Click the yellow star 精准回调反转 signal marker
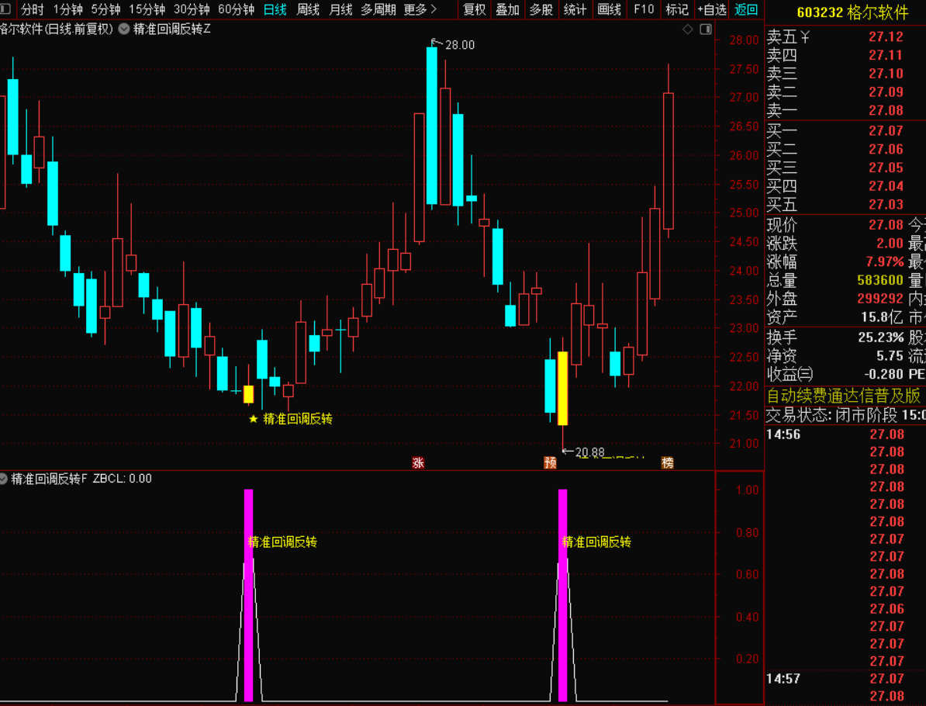926x706 pixels. coord(253,419)
